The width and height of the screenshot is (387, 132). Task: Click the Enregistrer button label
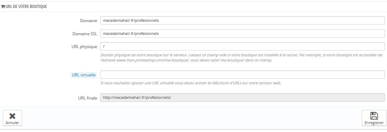(374, 123)
